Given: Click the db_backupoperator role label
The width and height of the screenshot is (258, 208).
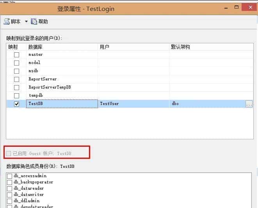Looking at the screenshot, I should [34, 182].
